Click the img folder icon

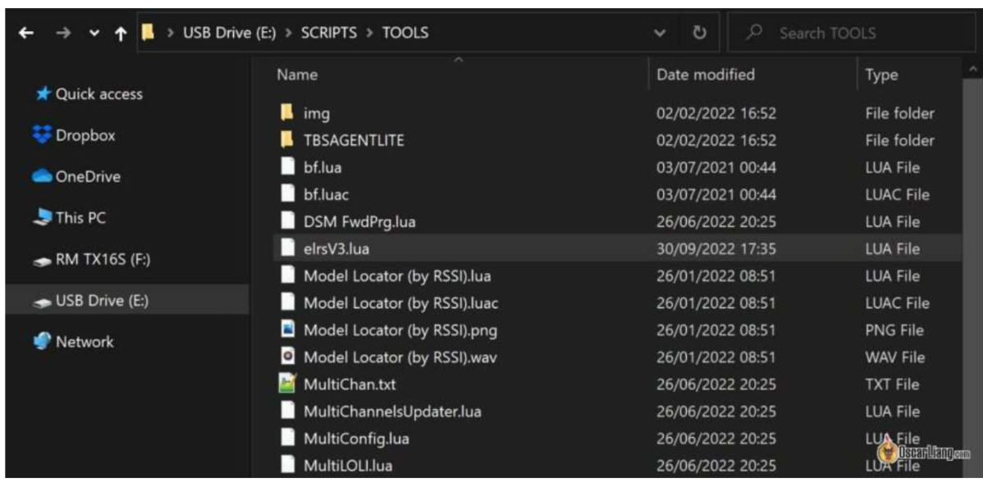click(287, 112)
